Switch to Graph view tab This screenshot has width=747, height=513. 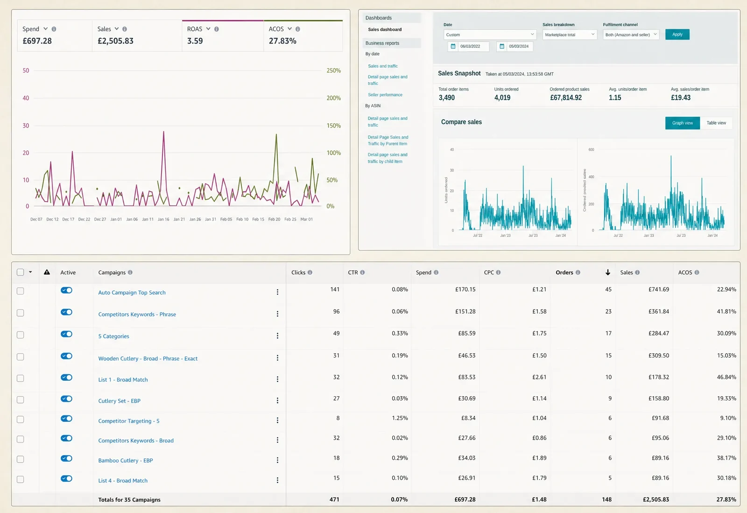tap(683, 123)
